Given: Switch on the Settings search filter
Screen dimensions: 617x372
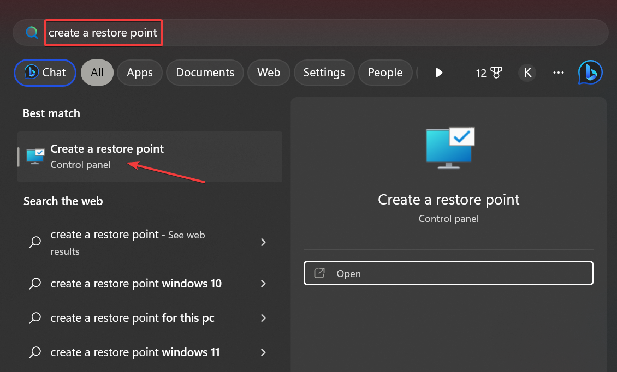Looking at the screenshot, I should point(324,72).
